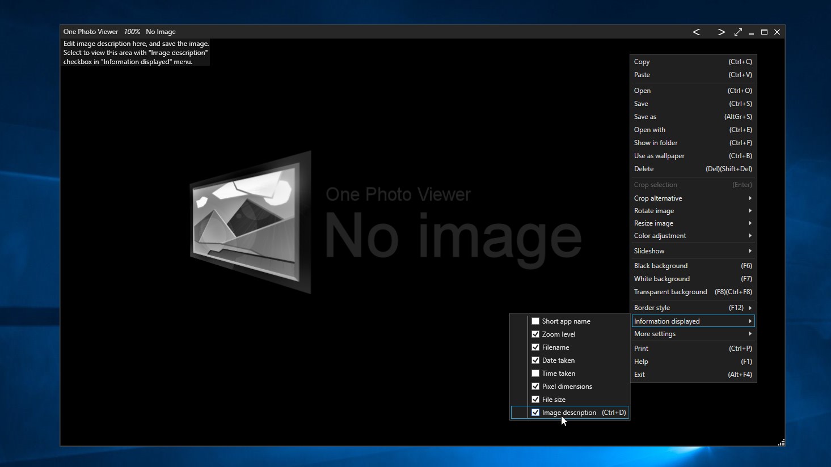The image size is (831, 467).
Task: Expand Crop alternative submenu
Action: 693,198
